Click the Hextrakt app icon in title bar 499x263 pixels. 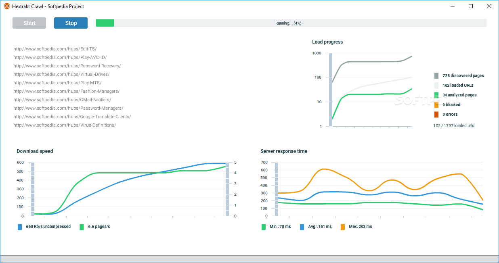tap(7, 6)
